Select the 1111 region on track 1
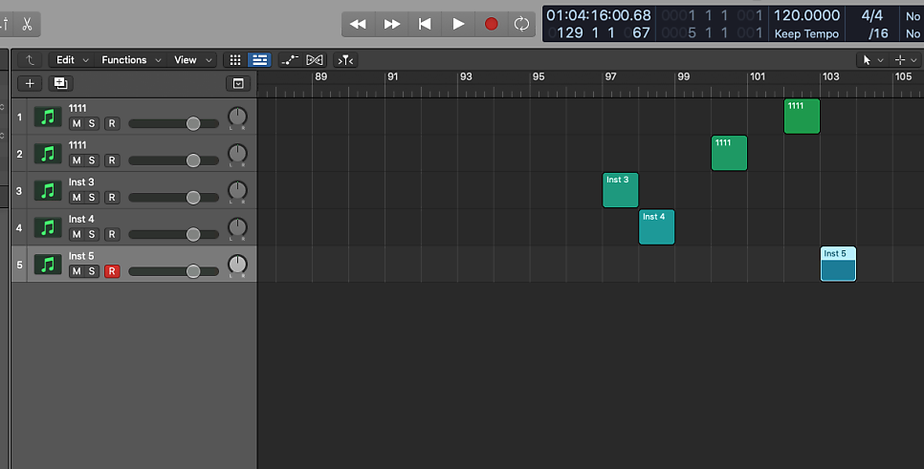This screenshot has width=924, height=469. pyautogui.click(x=802, y=117)
